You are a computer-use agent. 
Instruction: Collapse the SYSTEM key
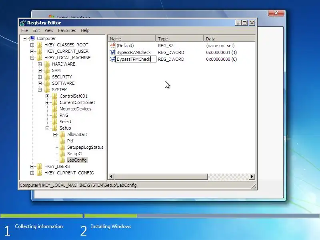pyautogui.click(x=40, y=90)
